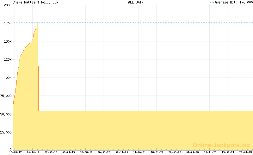Select the 24-10-17 date on x-axis
Screen dimensions: 253x155
pos(33,152)
